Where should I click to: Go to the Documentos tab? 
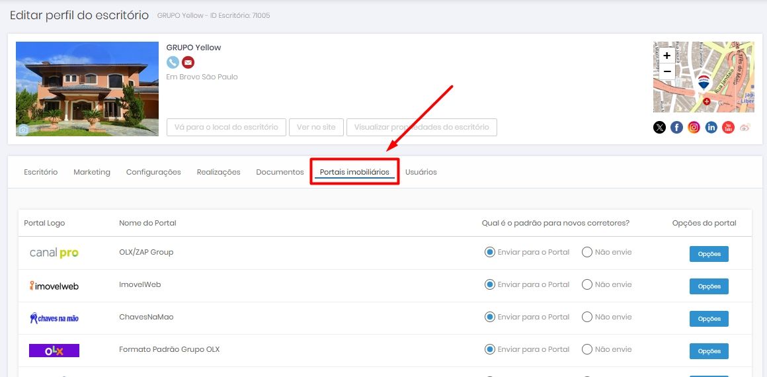pyautogui.click(x=280, y=172)
